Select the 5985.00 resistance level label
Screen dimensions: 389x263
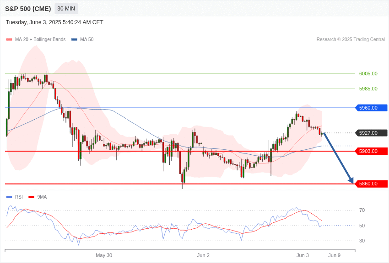pos(368,89)
